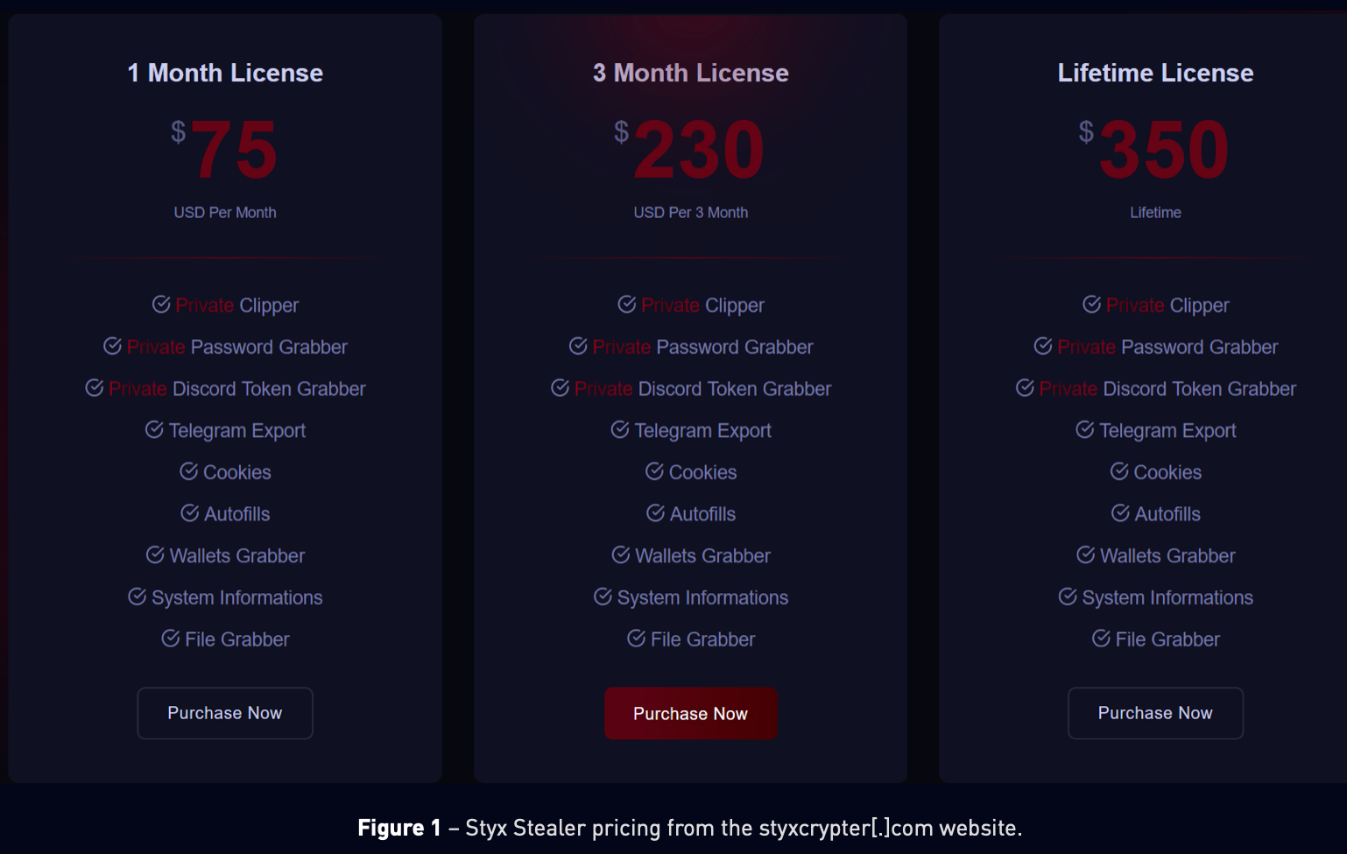Viewport: 1347px width, 854px height.
Task: Click check icon beside Private Clipper, 1 Month plan
Action: [161, 304]
